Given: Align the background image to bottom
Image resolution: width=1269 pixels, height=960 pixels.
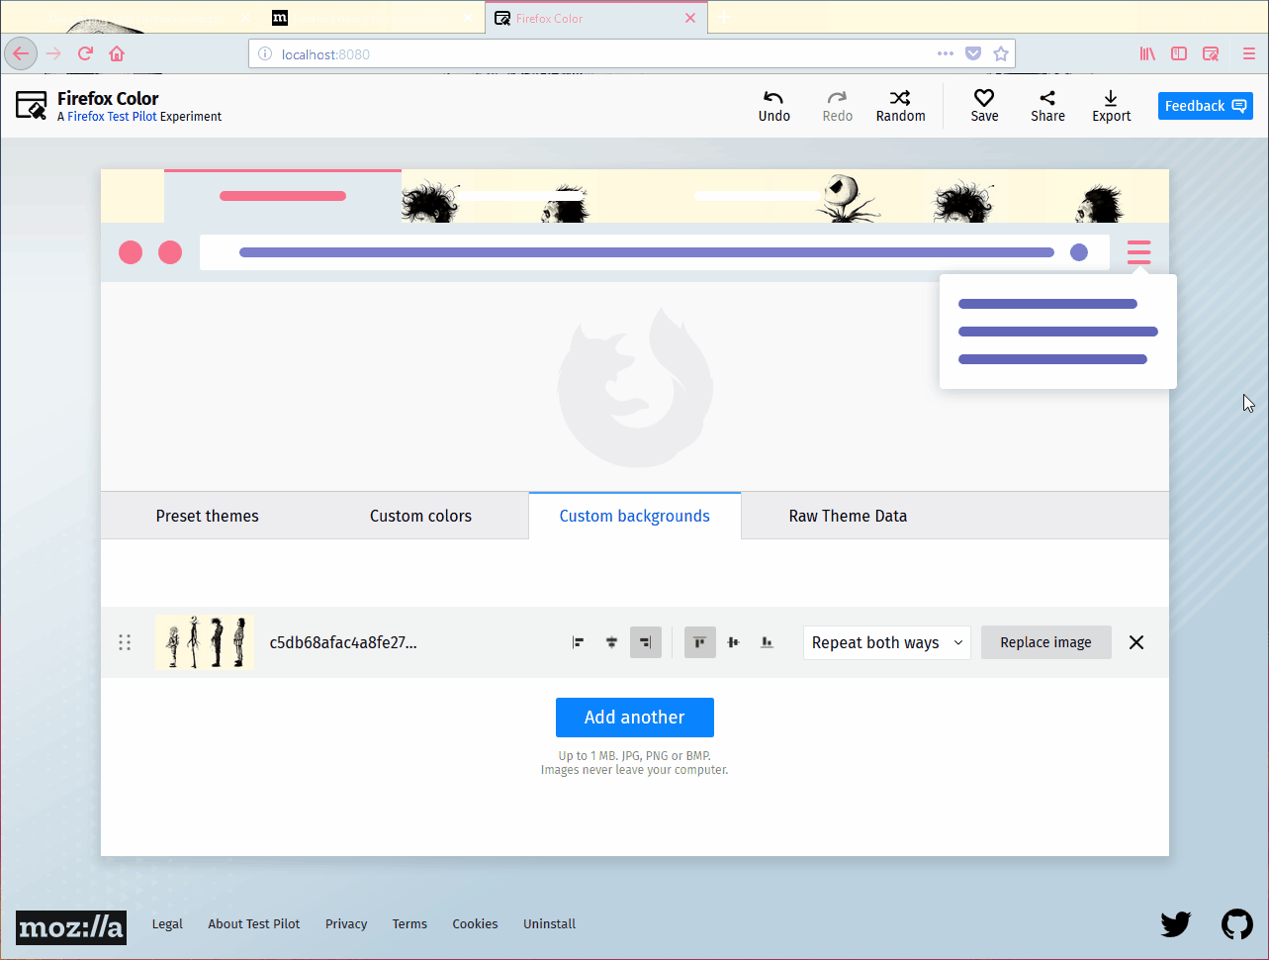Looking at the screenshot, I should [768, 642].
